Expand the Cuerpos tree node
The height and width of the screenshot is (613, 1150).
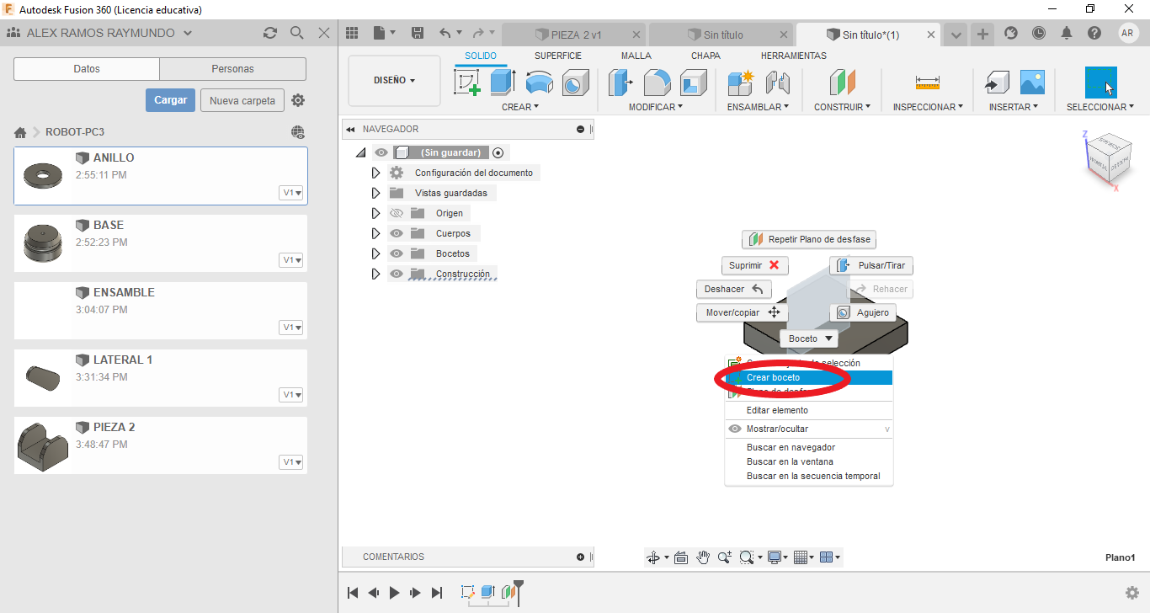375,233
